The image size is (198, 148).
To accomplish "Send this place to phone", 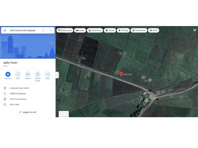I will (38, 74).
